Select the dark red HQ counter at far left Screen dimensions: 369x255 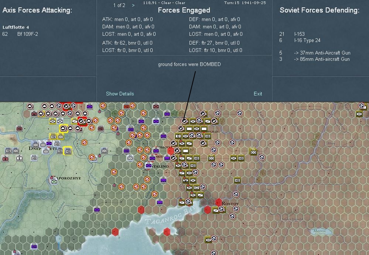[x=19, y=129]
